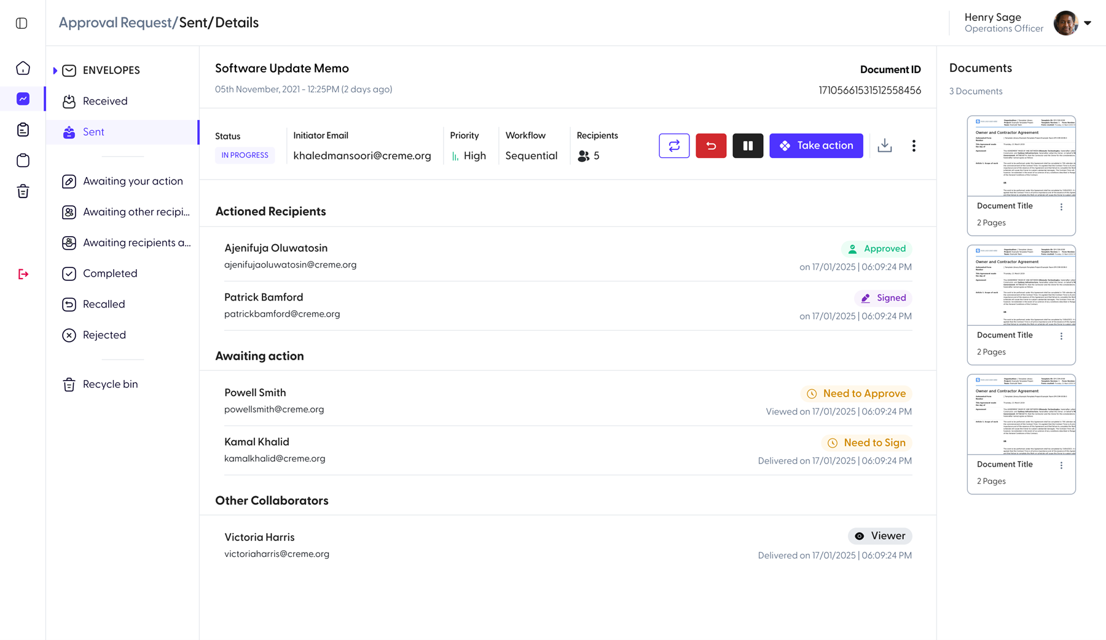This screenshot has height=640, width=1106.
Task: Open the clipboard icon in left rail
Action: (23, 130)
